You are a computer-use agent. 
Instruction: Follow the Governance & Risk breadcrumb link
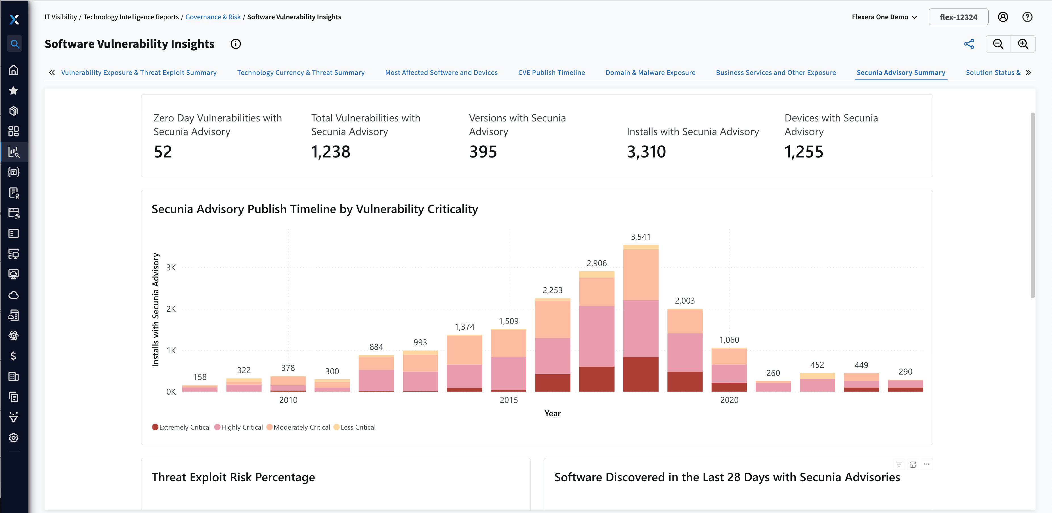213,17
